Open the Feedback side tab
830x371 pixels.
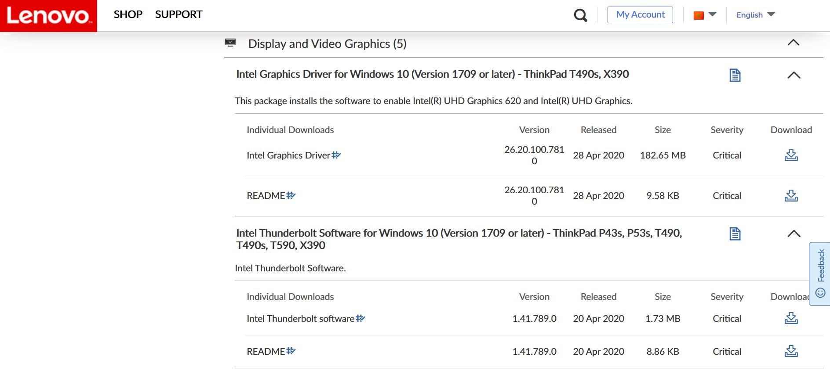pos(820,274)
